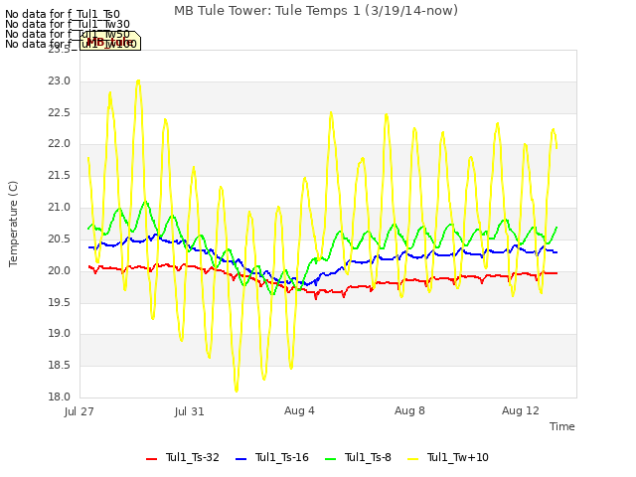
Task: Click the 20.0 y-axis tick label
Action: tap(60, 270)
